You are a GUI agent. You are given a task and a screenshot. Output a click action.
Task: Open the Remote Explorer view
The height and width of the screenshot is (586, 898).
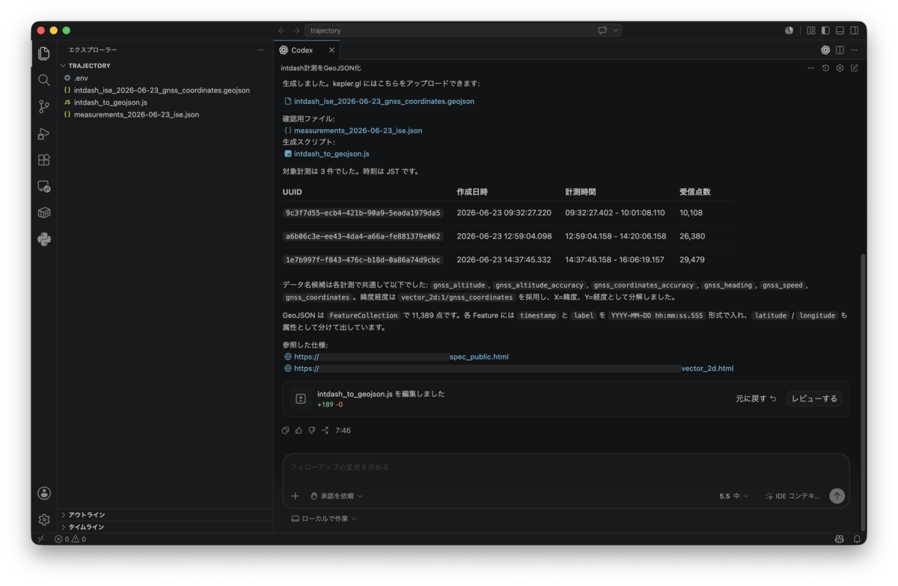point(44,187)
